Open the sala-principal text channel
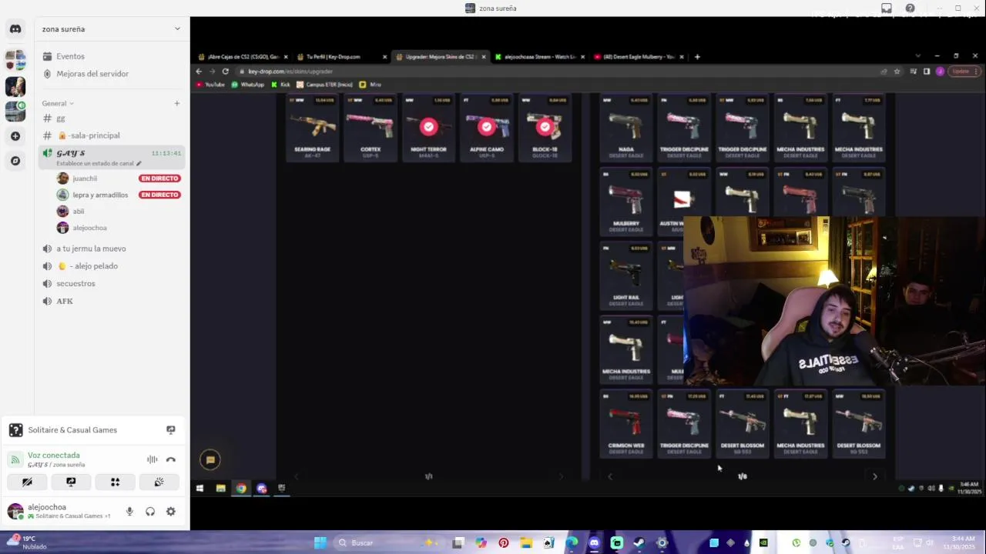The image size is (986, 554). coord(112,135)
